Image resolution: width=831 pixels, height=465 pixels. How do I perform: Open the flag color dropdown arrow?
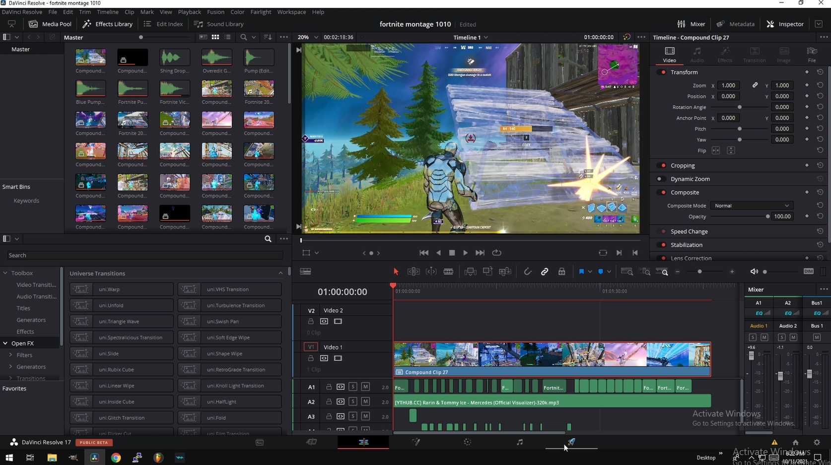[590, 271]
